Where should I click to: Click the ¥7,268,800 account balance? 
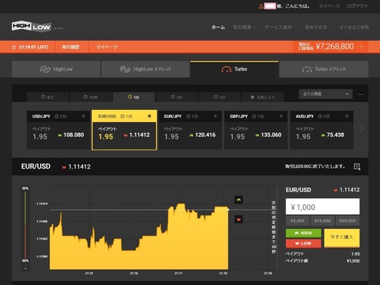[335, 47]
